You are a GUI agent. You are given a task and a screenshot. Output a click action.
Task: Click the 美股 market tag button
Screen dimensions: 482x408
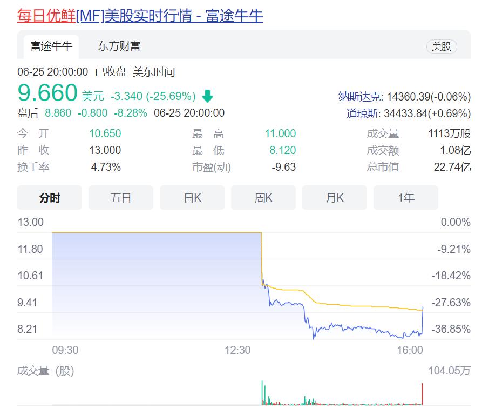click(442, 47)
